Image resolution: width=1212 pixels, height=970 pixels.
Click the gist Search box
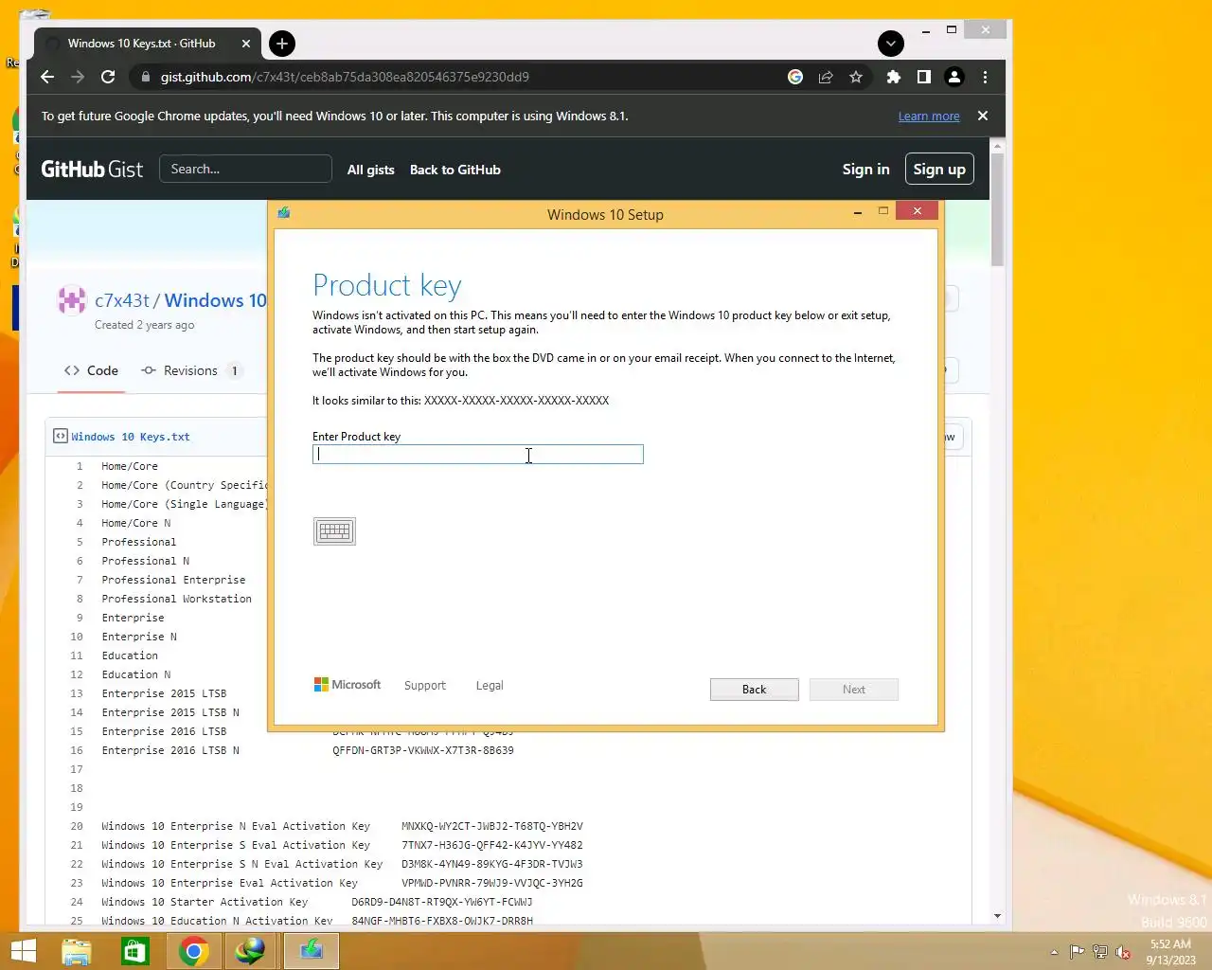point(245,169)
